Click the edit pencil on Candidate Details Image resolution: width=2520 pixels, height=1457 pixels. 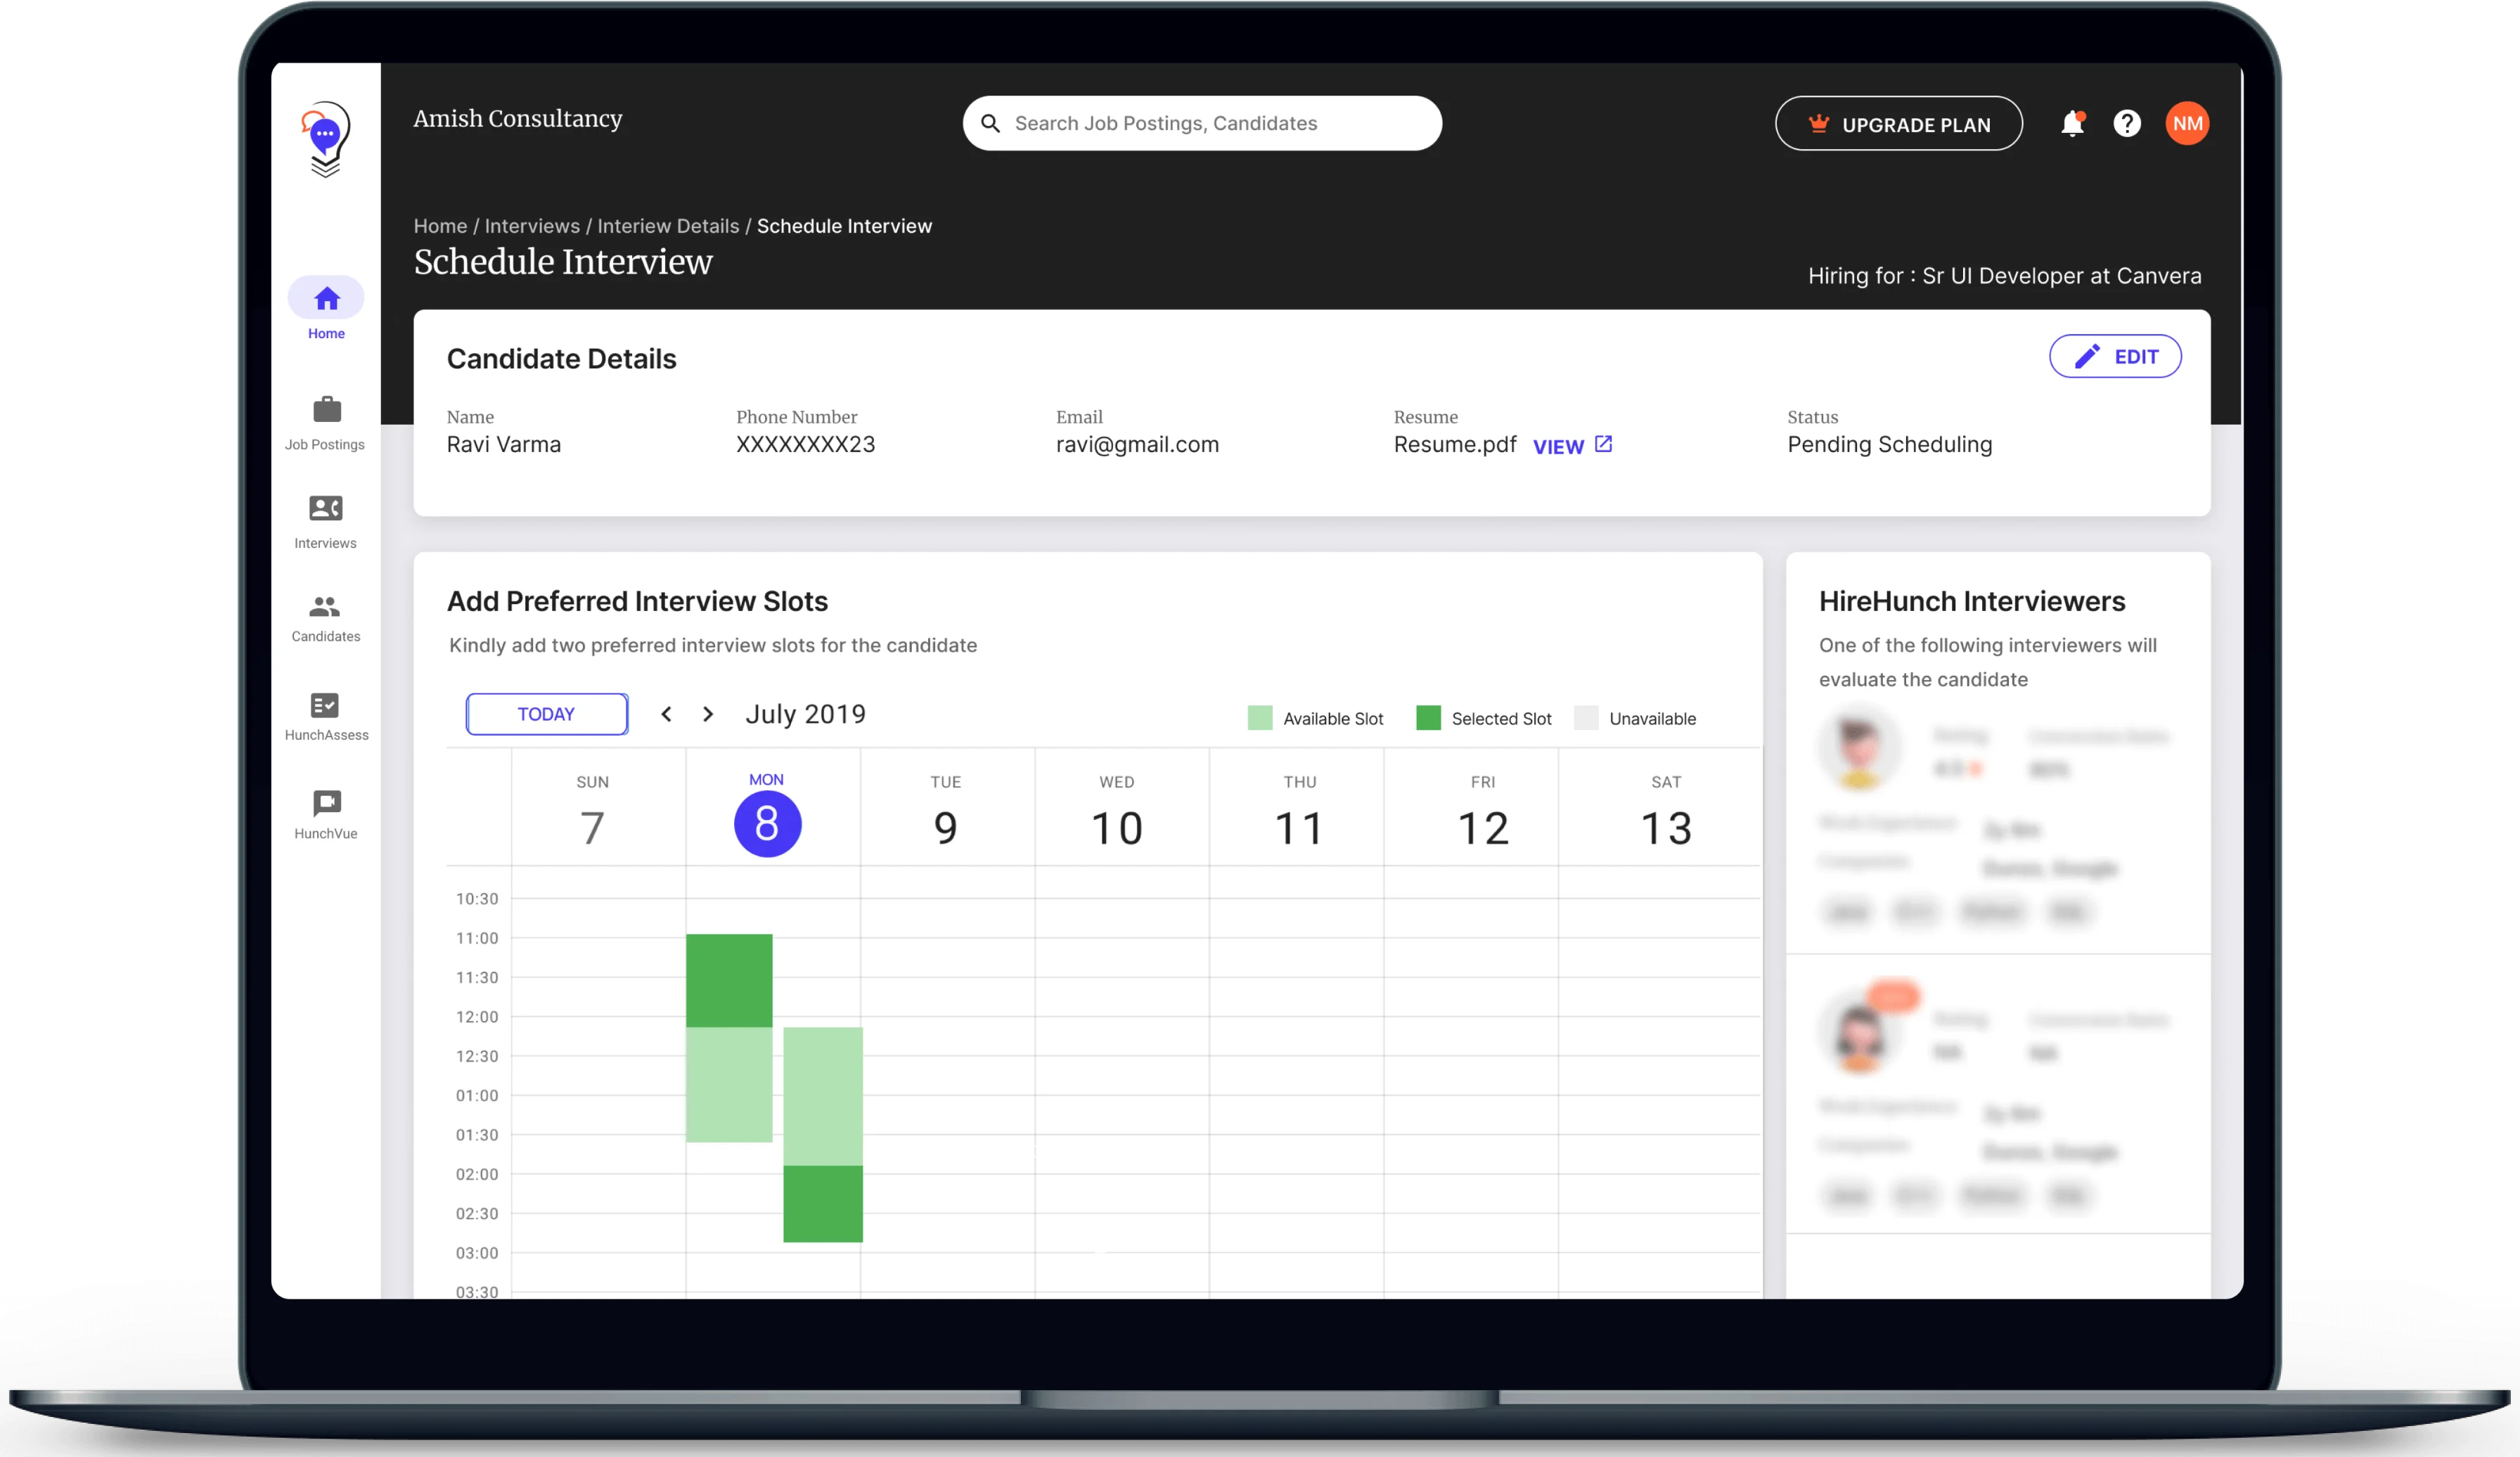tap(2088, 356)
